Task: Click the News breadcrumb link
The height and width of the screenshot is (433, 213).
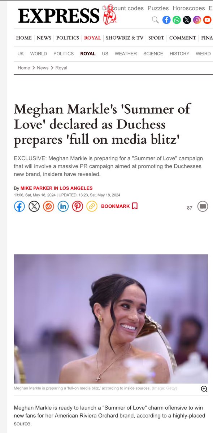Action: click(x=43, y=68)
